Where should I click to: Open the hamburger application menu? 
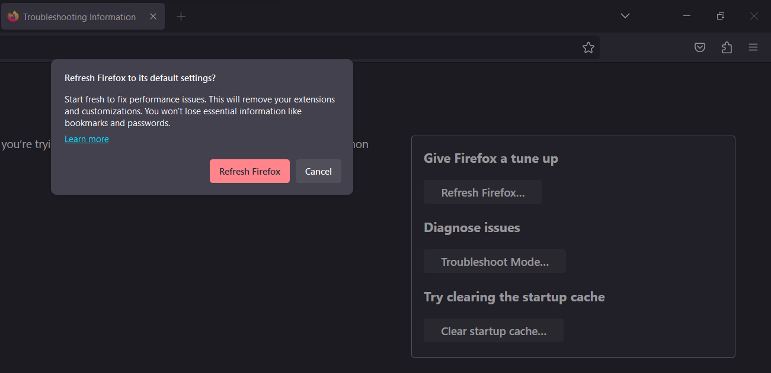[753, 47]
